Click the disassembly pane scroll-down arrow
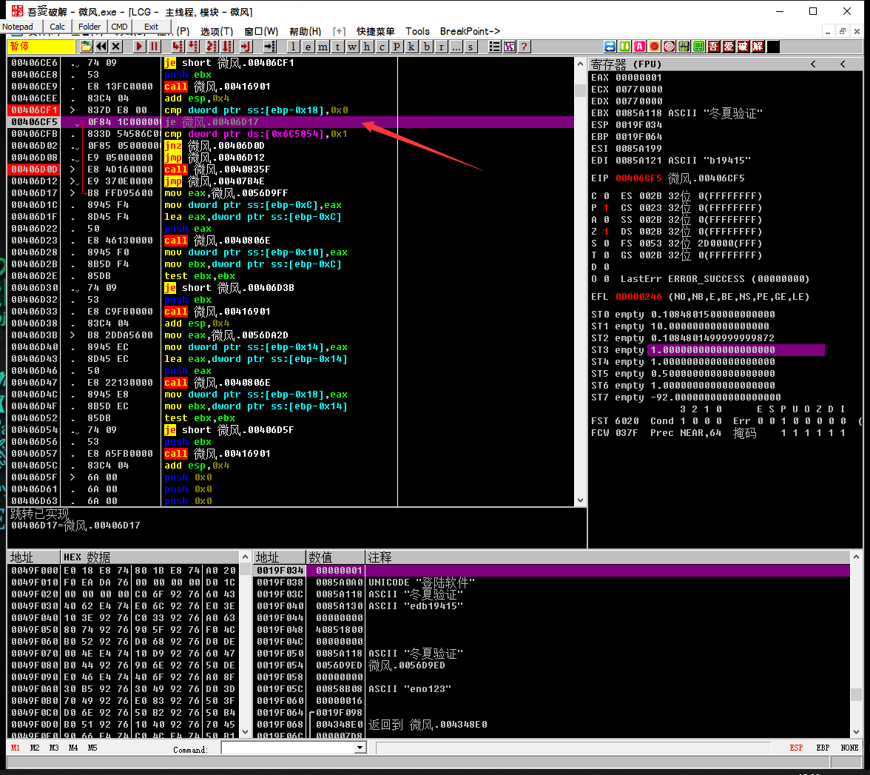870x775 pixels. 580,500
